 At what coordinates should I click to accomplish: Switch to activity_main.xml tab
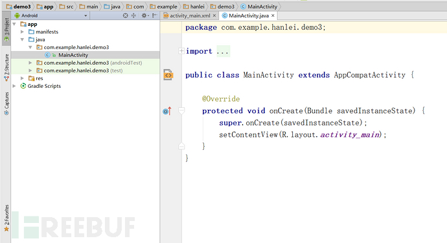pyautogui.click(x=190, y=16)
